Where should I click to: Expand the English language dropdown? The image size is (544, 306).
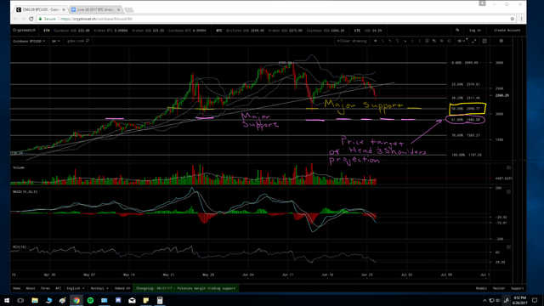tap(76, 288)
